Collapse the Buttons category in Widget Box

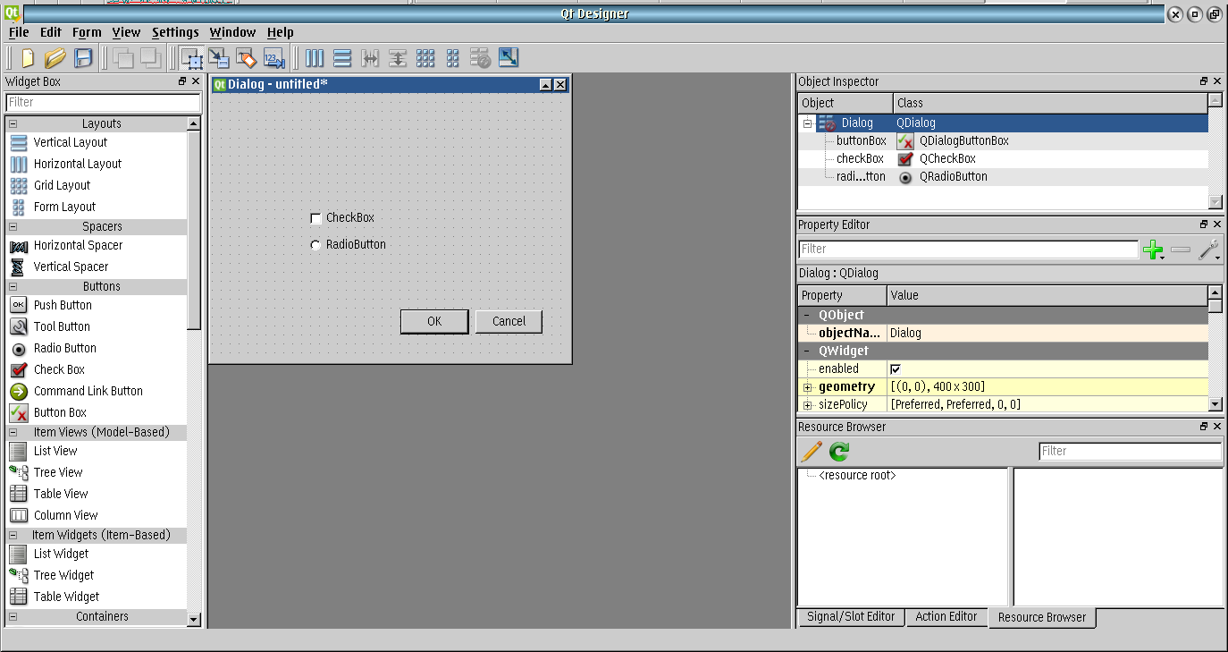point(13,287)
